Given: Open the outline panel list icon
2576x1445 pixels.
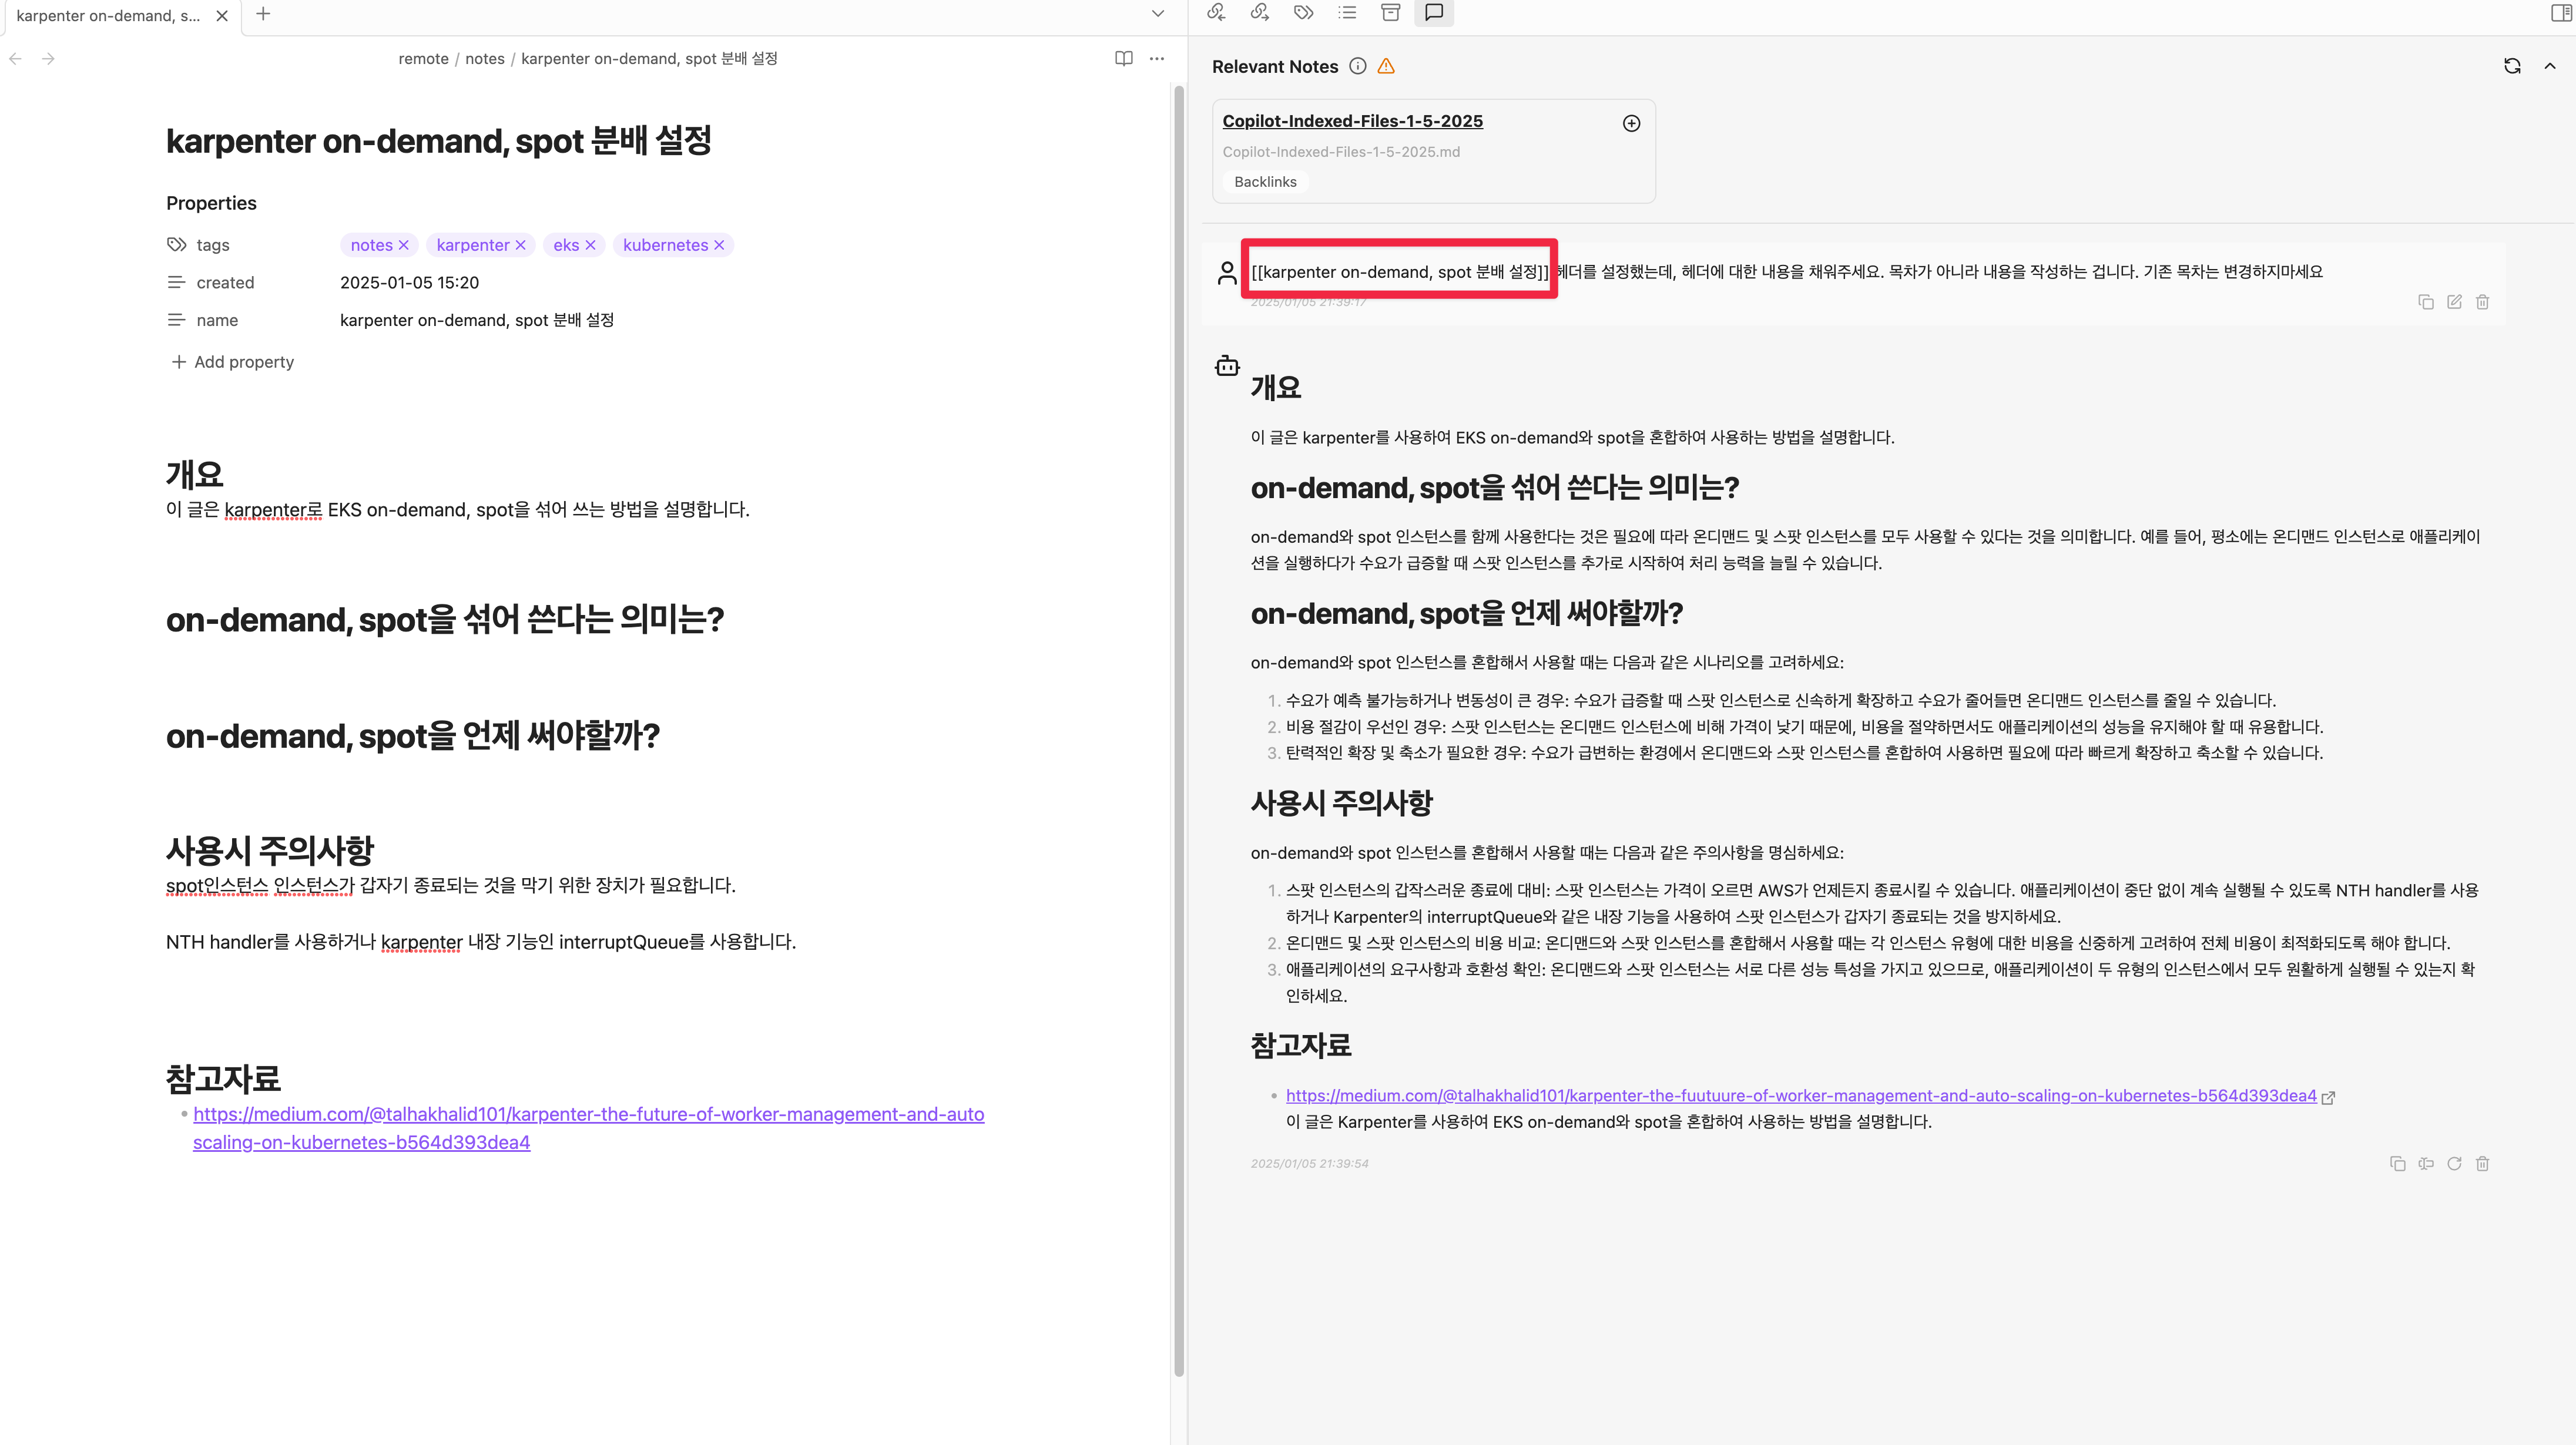Looking at the screenshot, I should click(x=1347, y=12).
